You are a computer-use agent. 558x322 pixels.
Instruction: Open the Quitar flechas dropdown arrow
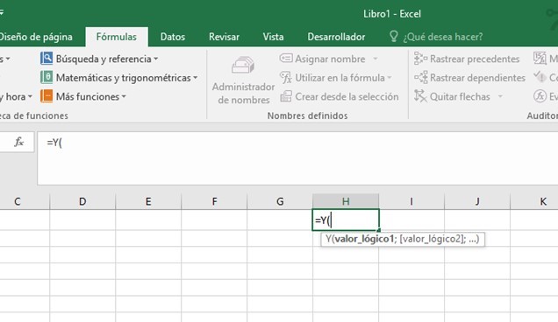pos(500,96)
